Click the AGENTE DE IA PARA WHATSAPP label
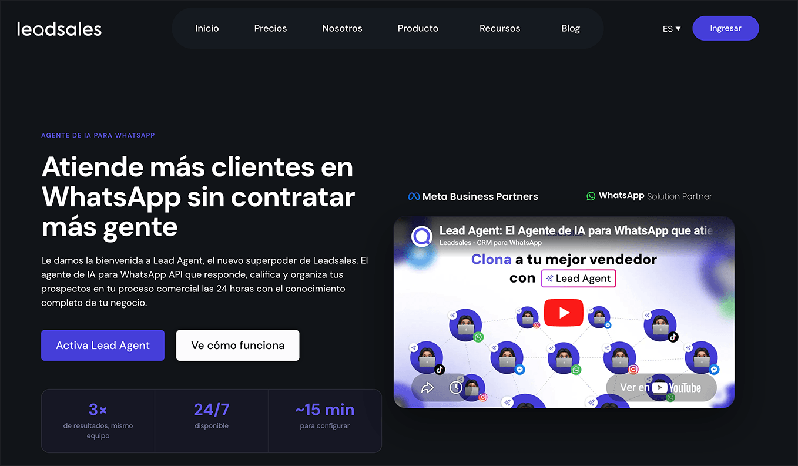This screenshot has width=798, height=466. point(98,135)
